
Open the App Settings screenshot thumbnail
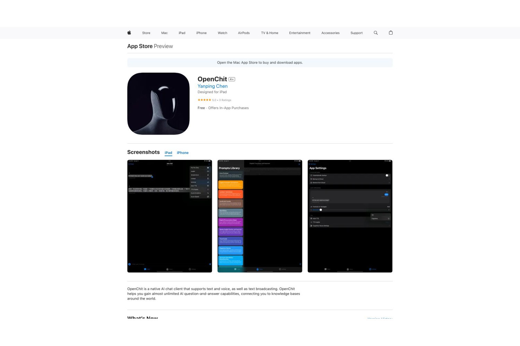(350, 216)
